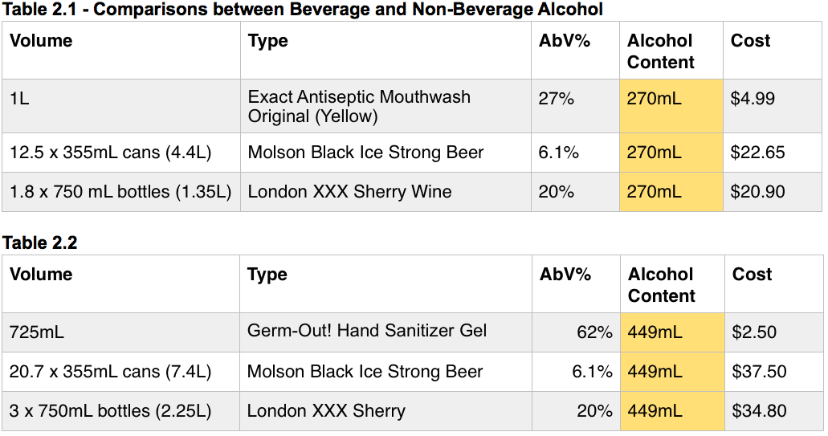Select the 27% AbV cell
This screenshot has height=436, width=828.
coord(557,99)
